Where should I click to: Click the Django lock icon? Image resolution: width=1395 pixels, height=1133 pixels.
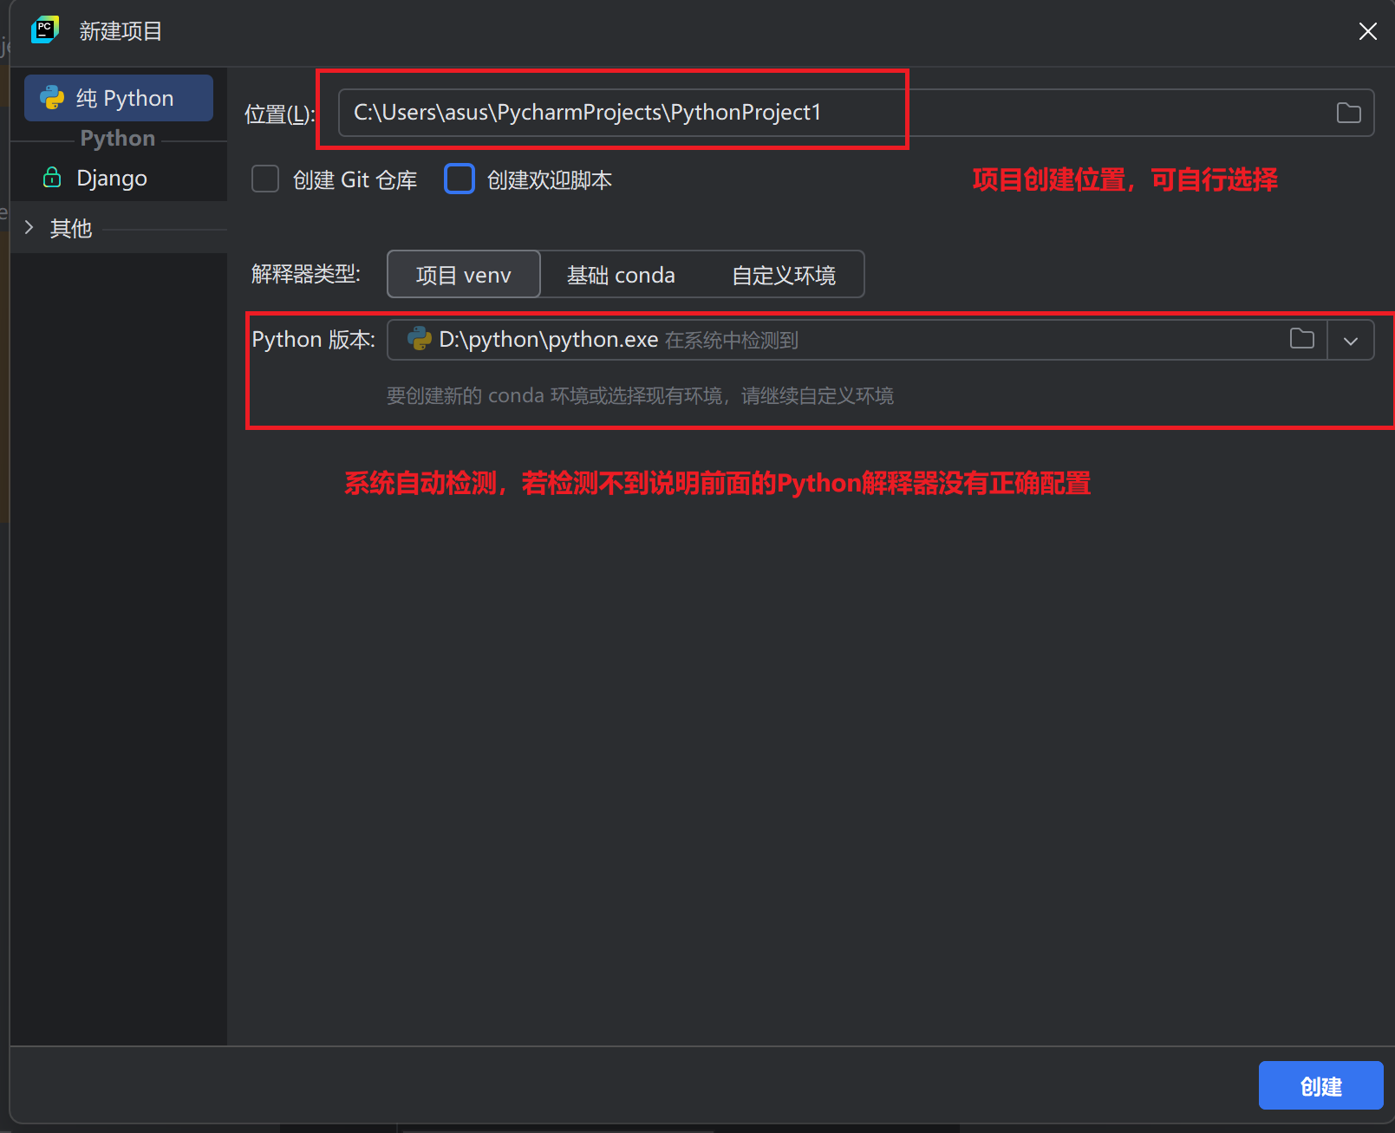click(x=52, y=178)
